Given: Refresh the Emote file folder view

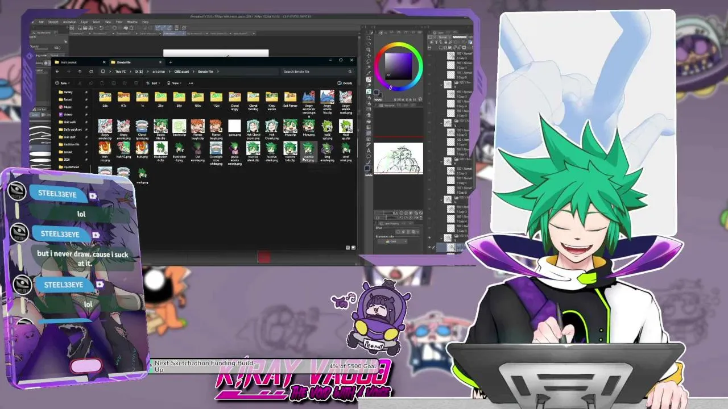Looking at the screenshot, I should 91,72.
